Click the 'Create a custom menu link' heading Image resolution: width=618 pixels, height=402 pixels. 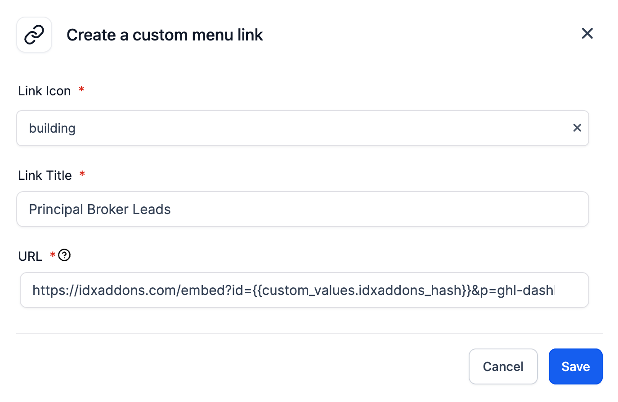tap(165, 35)
